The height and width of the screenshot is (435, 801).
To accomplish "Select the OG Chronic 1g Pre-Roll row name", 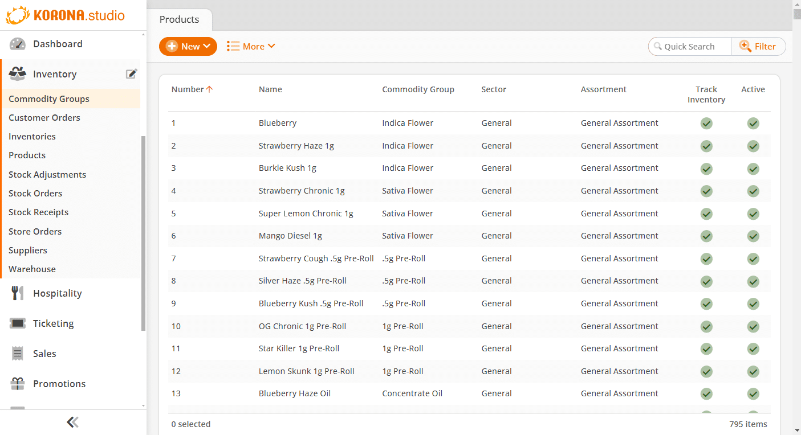I will coord(302,326).
